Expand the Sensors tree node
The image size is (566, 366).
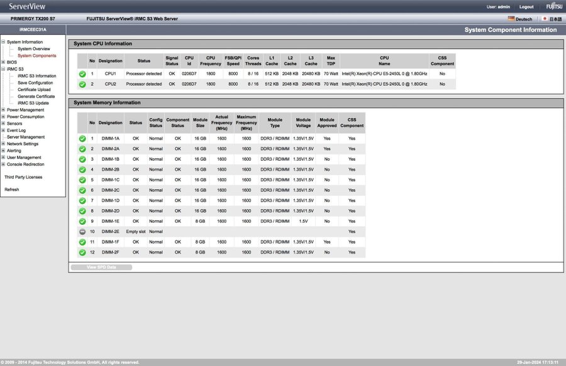click(3, 124)
